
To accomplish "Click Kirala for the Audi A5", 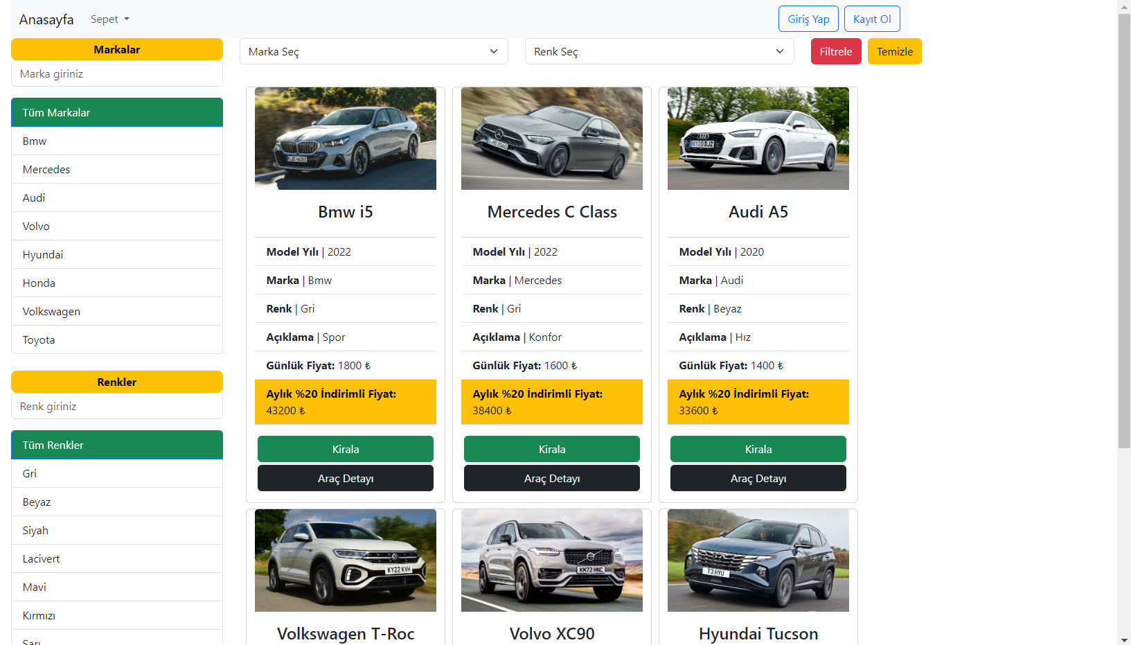I will [x=758, y=449].
